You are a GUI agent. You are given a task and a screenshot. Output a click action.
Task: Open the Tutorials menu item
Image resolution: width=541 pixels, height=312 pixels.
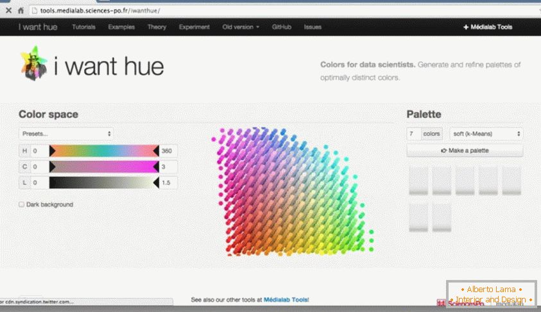tap(83, 27)
